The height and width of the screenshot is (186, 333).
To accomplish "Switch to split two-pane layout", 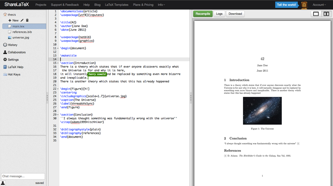I will point(326,14).
